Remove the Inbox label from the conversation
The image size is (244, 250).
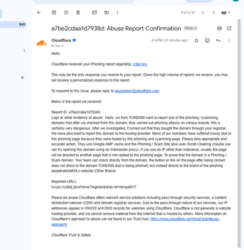(195, 28)
